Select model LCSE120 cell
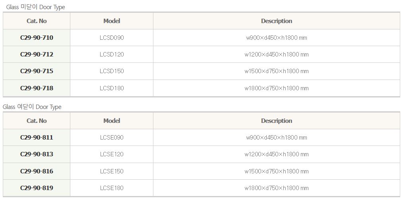The width and height of the screenshot is (403, 200). pos(112,154)
